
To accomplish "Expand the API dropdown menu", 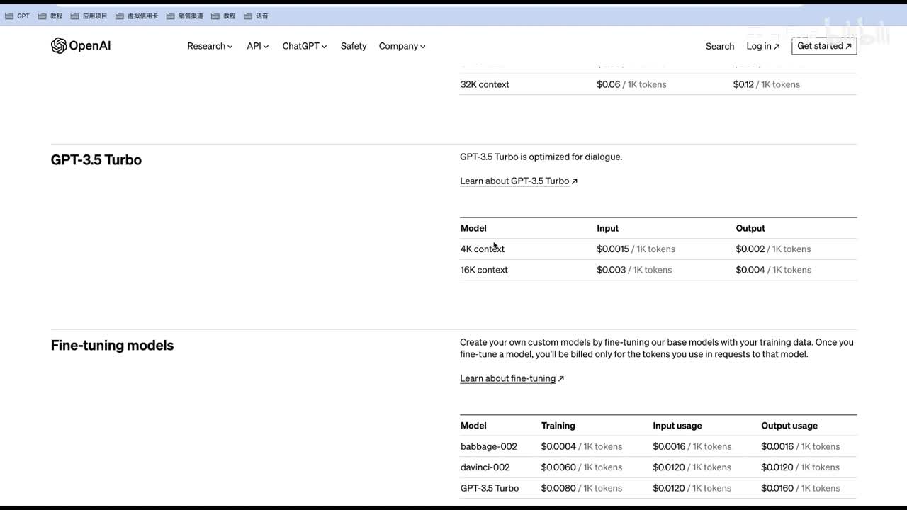I will [257, 46].
